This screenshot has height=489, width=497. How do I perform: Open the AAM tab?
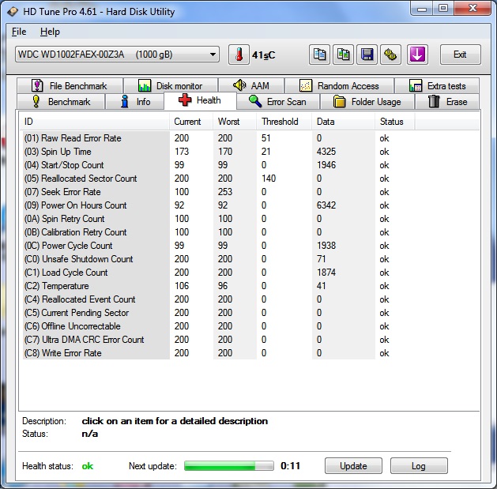pos(251,85)
